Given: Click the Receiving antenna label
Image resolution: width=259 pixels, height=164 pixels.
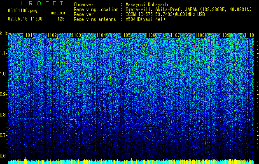Looking at the screenshot, I should pos(95,19).
